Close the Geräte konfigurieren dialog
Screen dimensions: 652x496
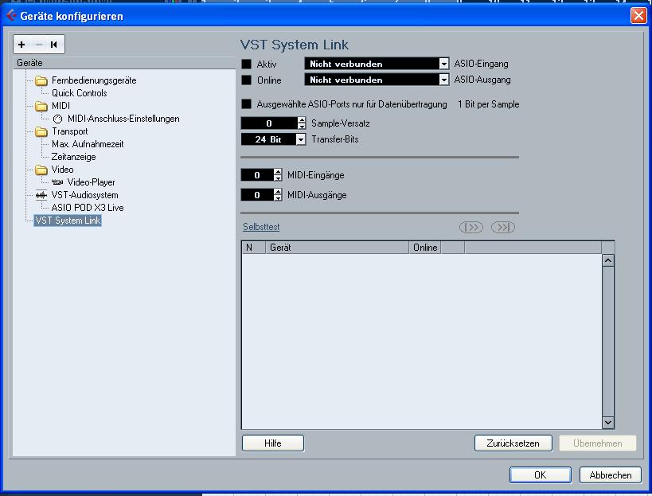[x=638, y=16]
